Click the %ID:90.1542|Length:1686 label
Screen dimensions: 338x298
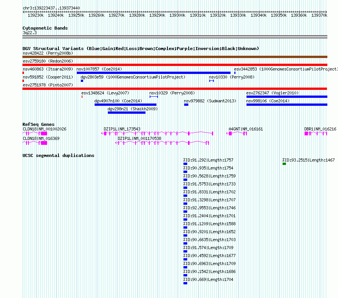click(210, 271)
